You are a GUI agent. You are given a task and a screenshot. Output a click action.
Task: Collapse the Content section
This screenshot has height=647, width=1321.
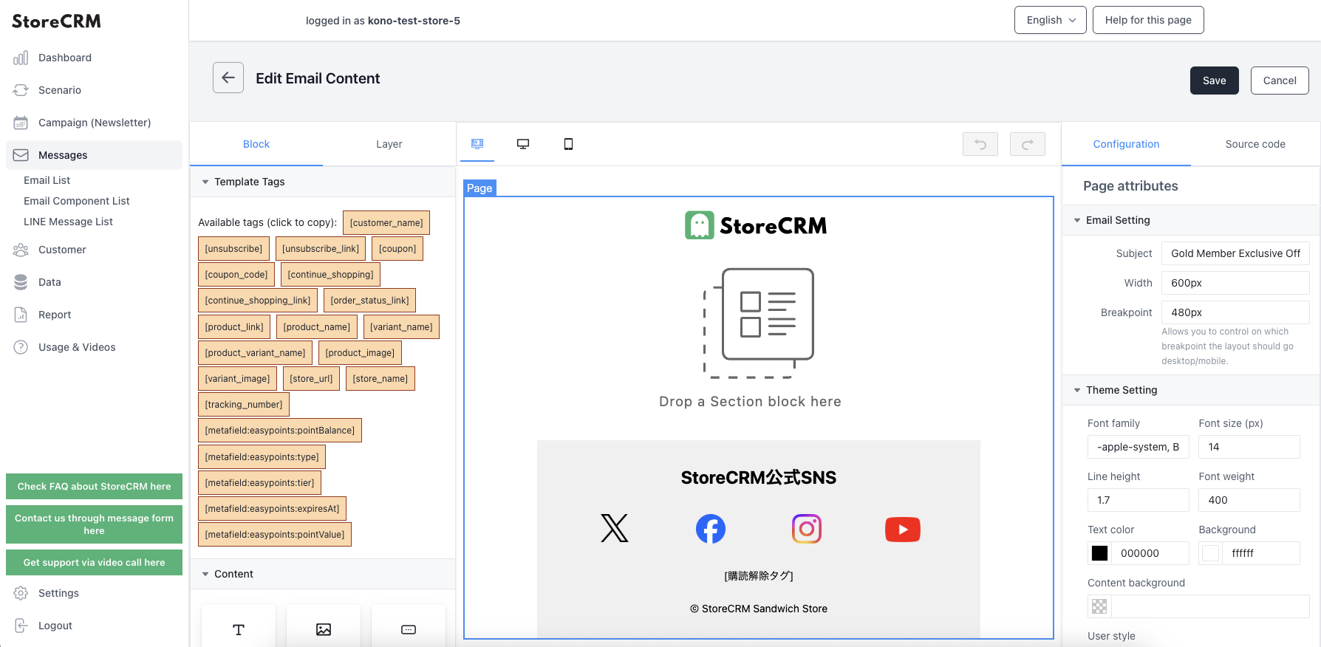click(x=205, y=574)
